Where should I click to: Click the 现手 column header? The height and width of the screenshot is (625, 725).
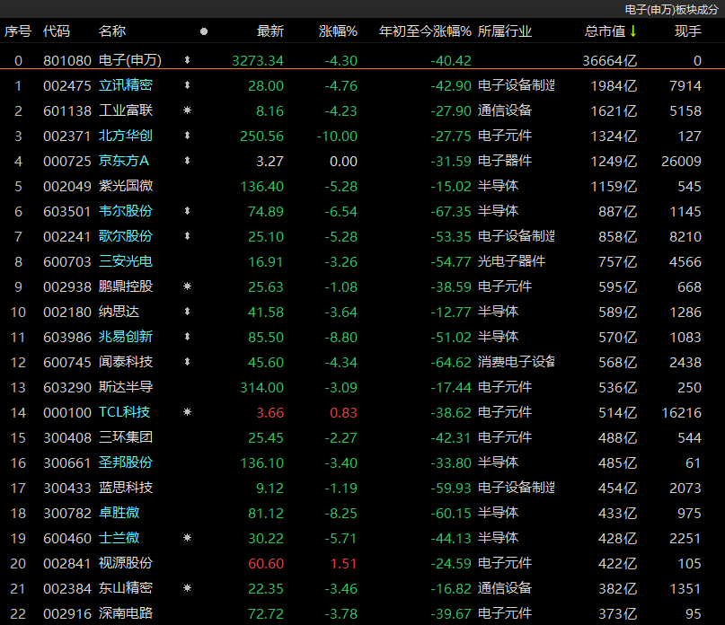688,31
